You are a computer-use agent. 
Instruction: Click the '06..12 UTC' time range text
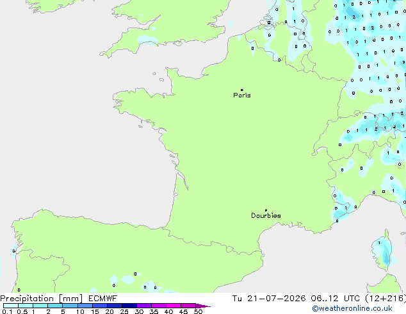tap(336, 299)
